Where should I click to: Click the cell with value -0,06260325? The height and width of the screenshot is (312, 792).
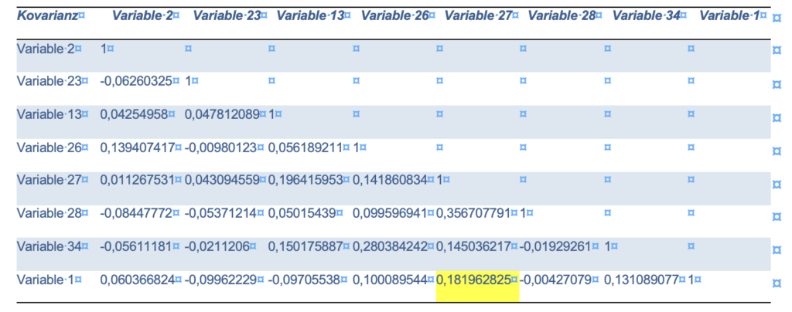point(138,81)
